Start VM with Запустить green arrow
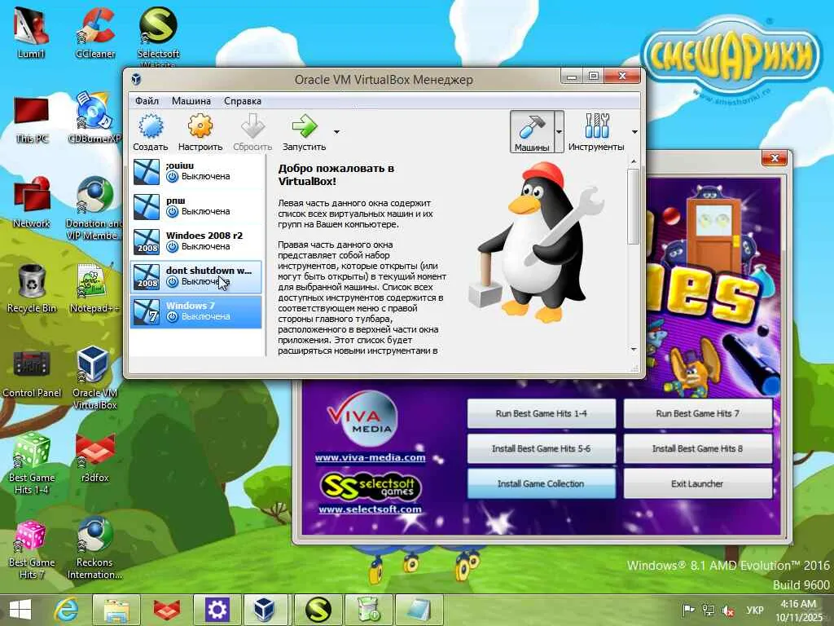 pos(304,126)
